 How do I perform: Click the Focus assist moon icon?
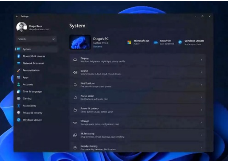click(x=75, y=97)
